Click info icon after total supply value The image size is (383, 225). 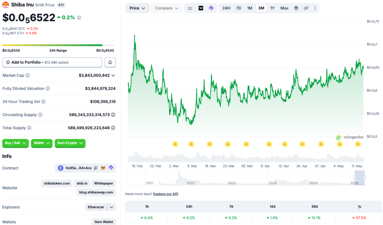tap(113, 128)
